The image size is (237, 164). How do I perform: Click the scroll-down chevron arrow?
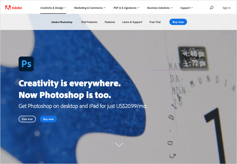(x=119, y=144)
